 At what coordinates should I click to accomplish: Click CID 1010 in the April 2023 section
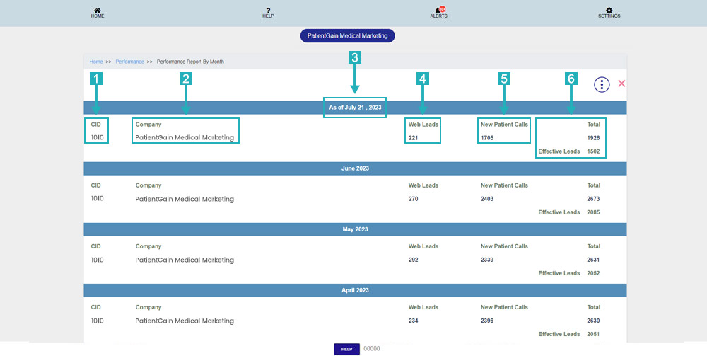pos(97,321)
